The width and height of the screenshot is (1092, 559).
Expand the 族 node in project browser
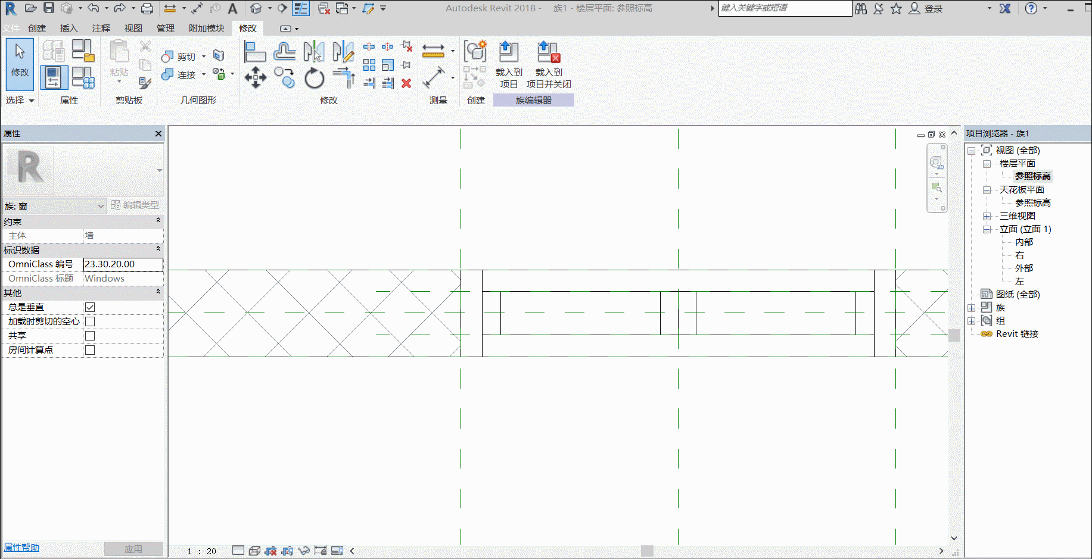click(971, 308)
